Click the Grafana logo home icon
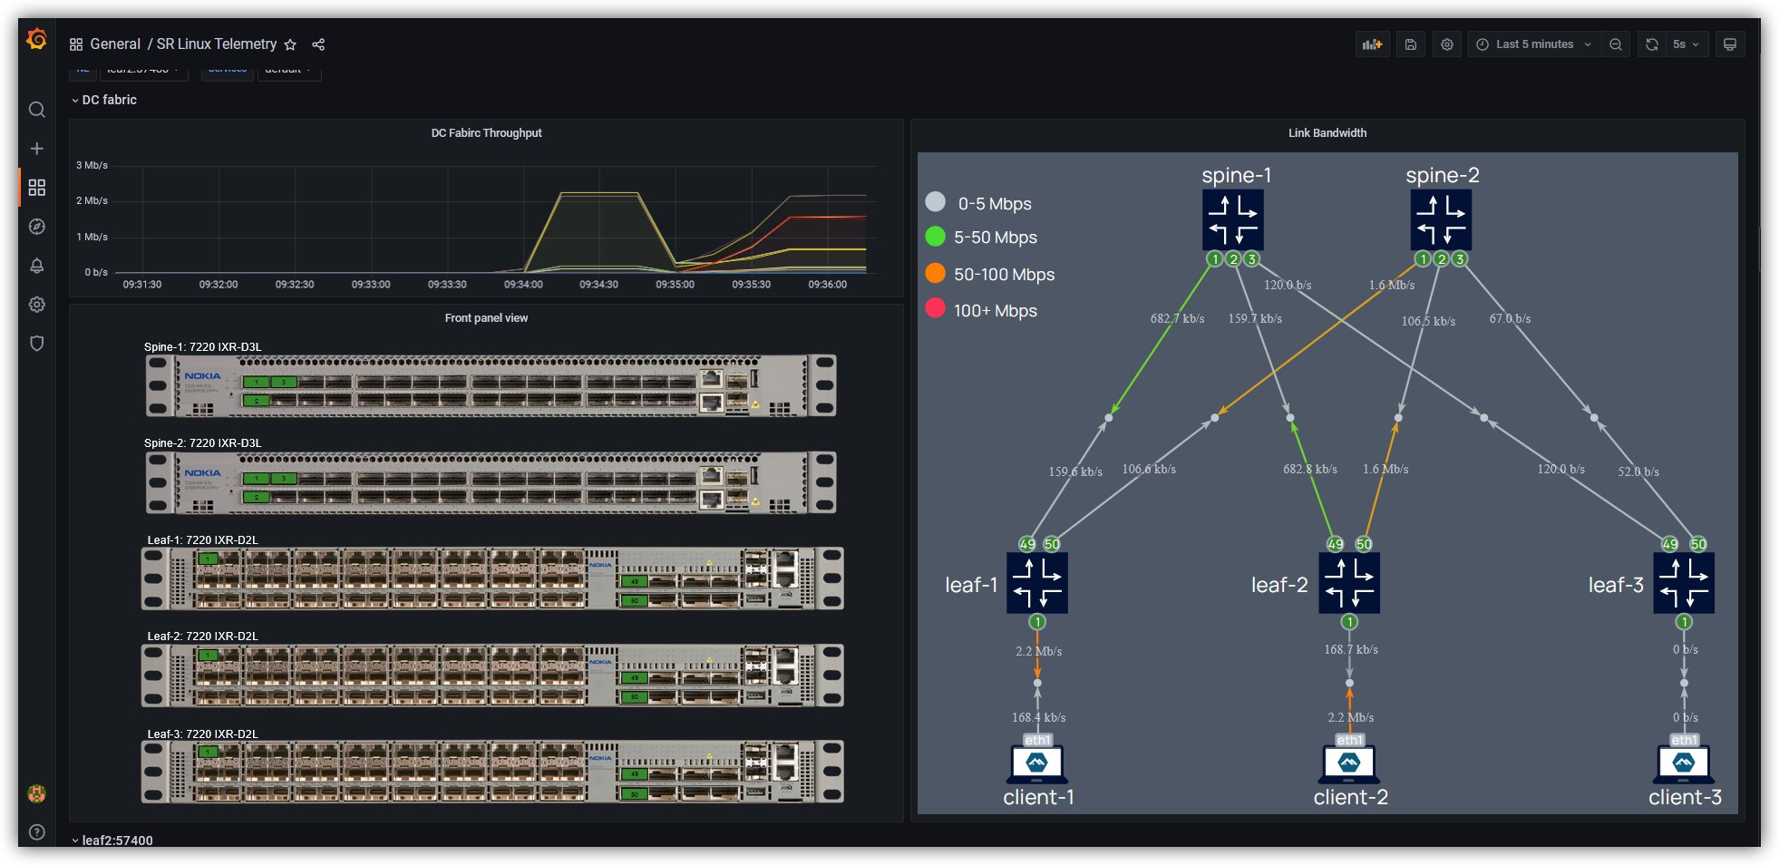The width and height of the screenshot is (1779, 865). 36,40
